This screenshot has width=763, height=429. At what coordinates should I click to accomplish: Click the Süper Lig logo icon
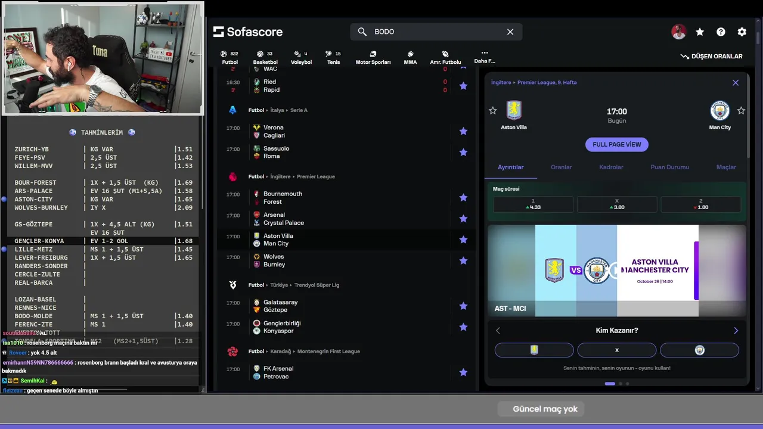[x=233, y=285]
